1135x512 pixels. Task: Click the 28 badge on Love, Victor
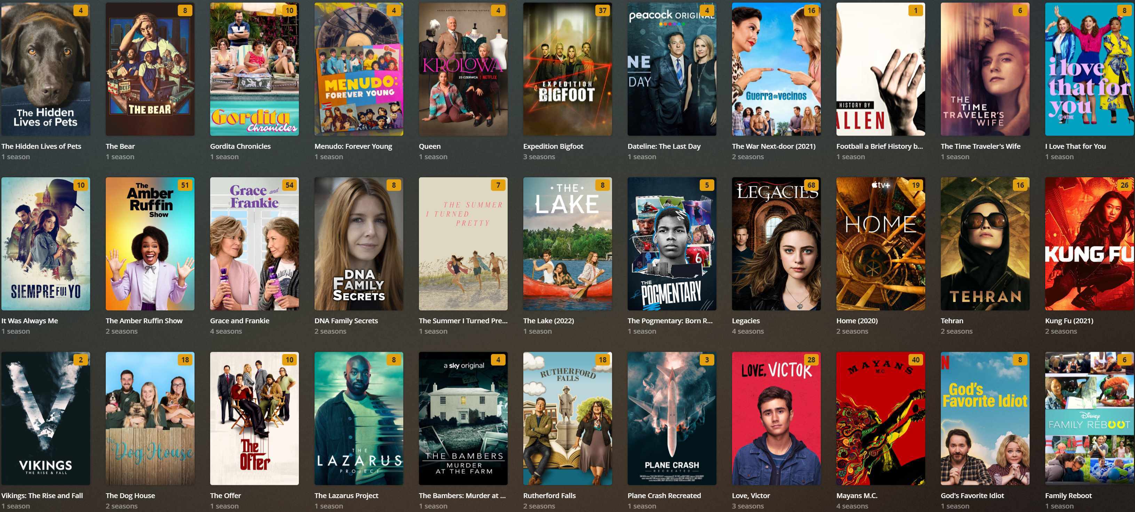tap(811, 360)
